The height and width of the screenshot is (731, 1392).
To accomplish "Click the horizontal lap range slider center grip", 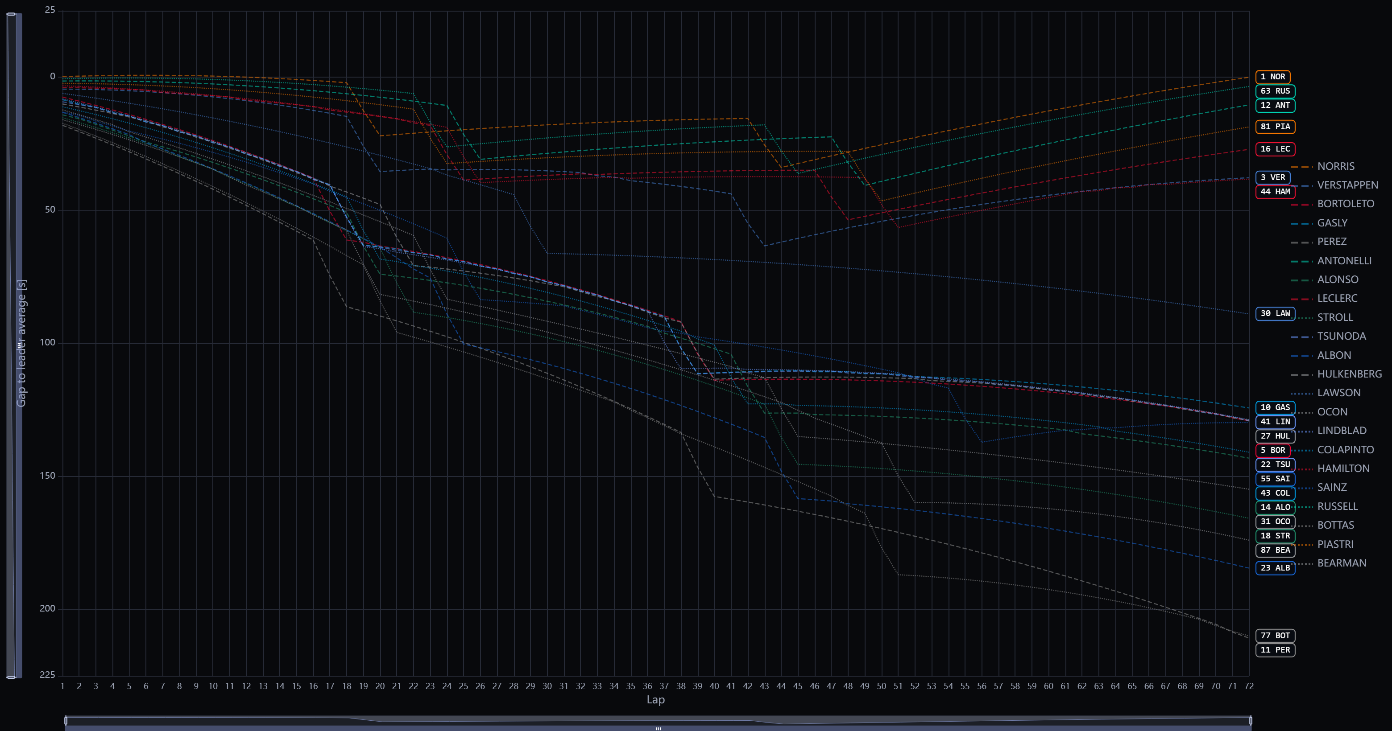I will coord(658,728).
